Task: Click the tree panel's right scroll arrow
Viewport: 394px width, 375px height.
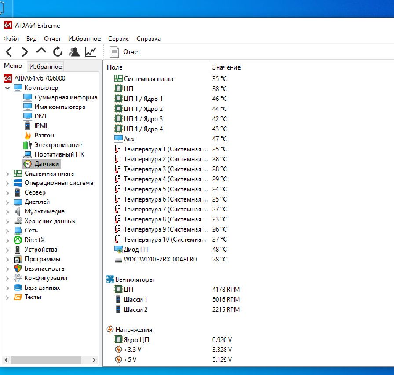Action: click(94, 360)
